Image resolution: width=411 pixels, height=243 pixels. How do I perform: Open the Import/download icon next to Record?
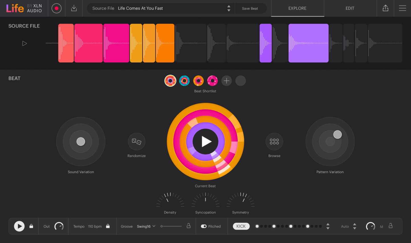coord(74,8)
